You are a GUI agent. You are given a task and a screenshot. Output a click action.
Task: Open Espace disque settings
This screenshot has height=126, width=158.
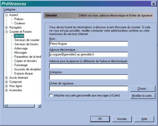24,73
